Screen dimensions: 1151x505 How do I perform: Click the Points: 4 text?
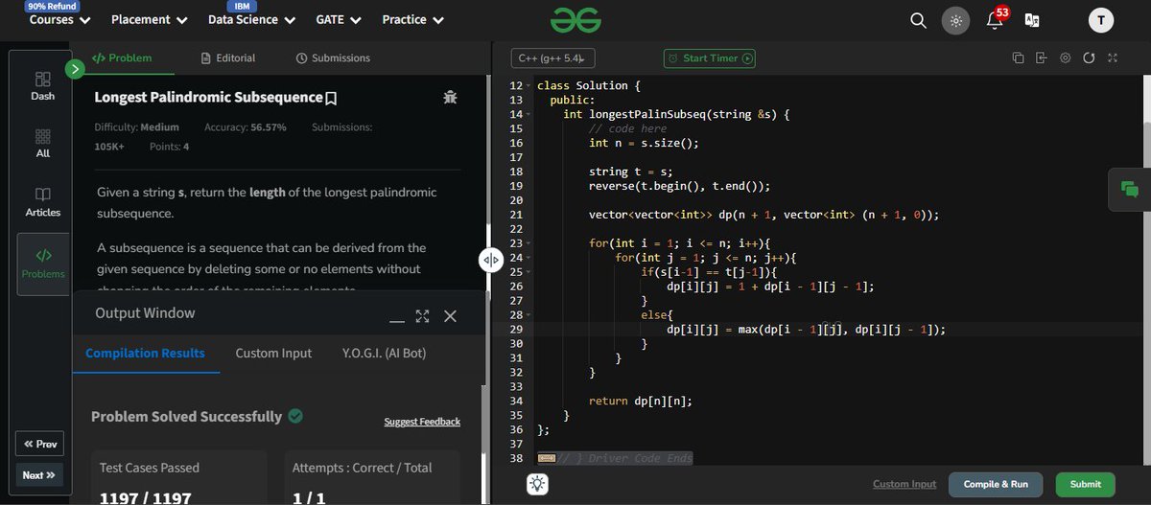tap(170, 147)
